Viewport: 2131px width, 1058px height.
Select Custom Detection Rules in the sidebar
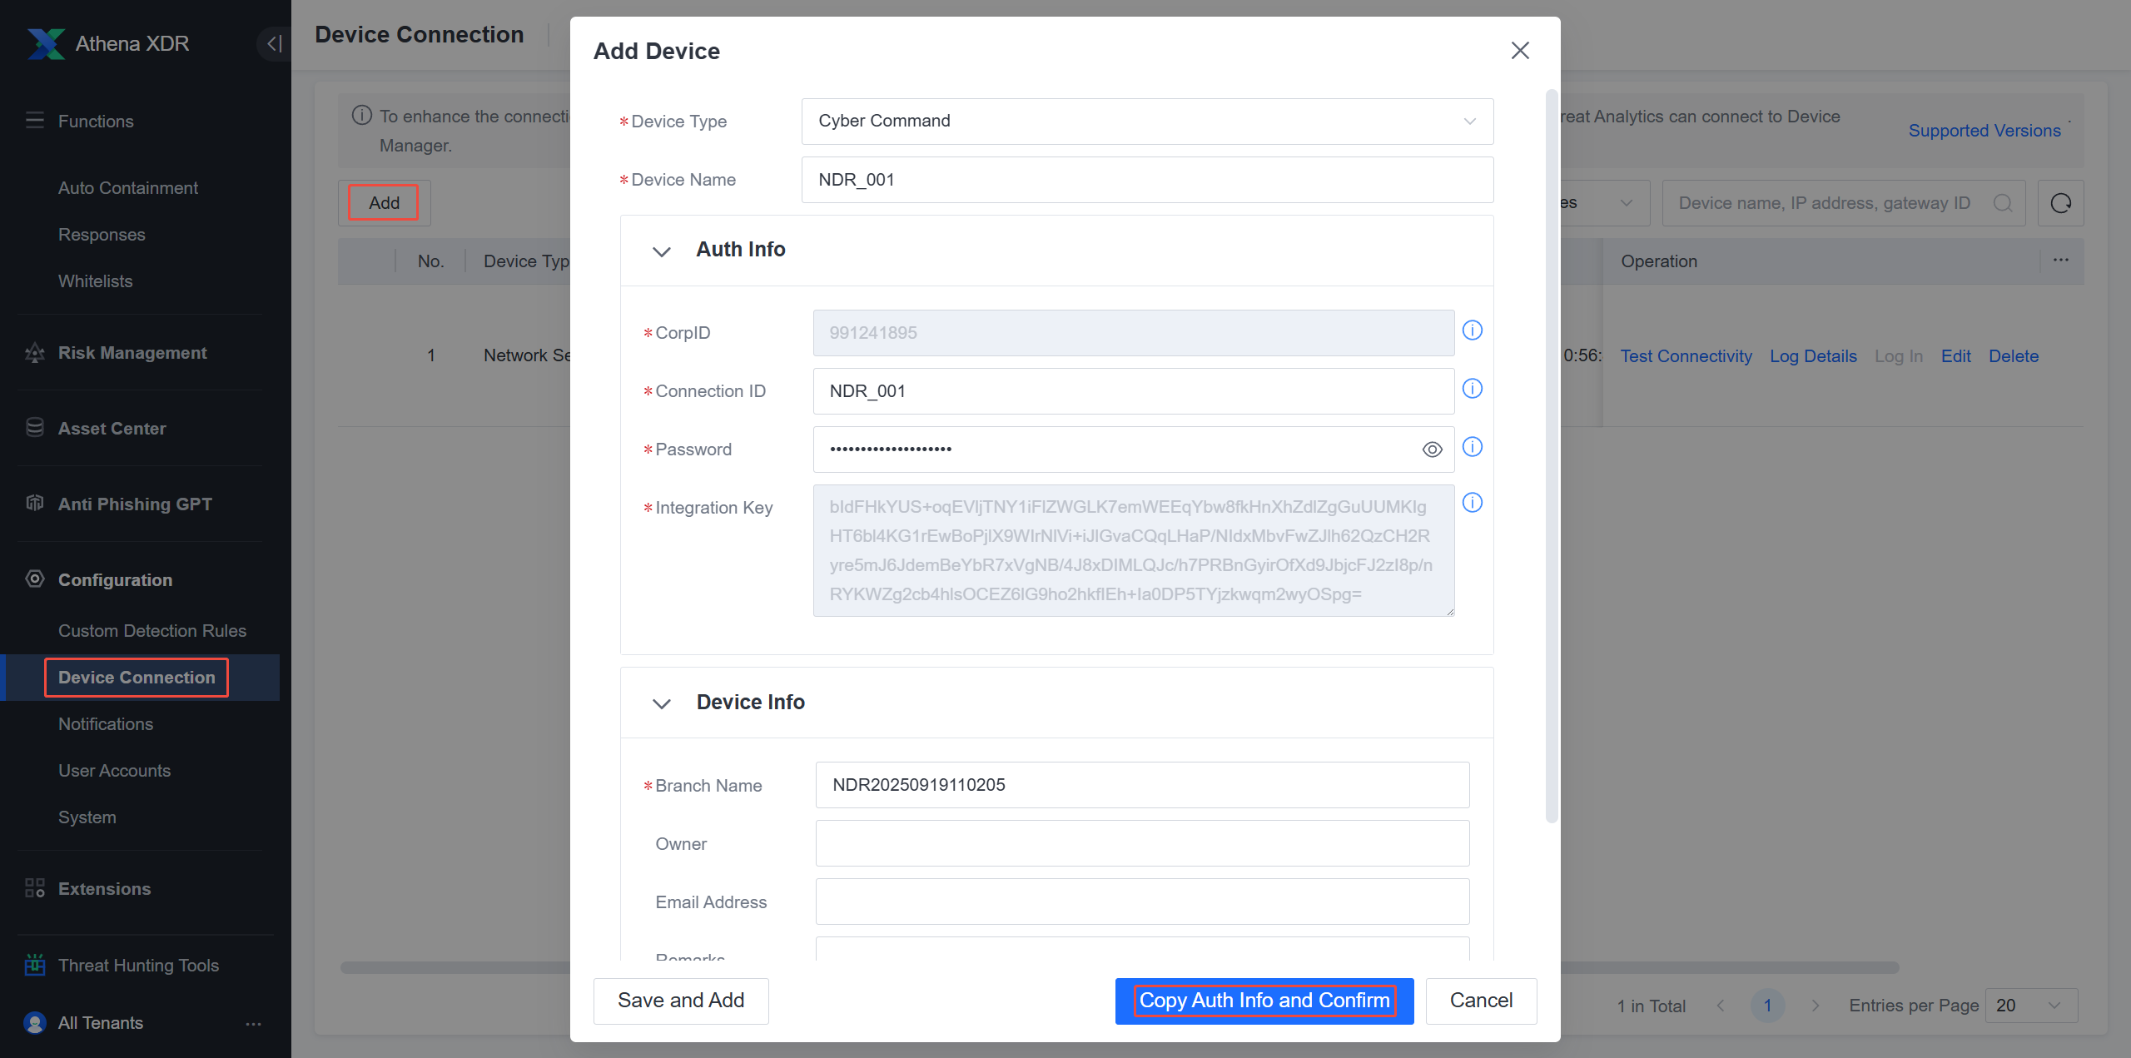click(x=152, y=630)
